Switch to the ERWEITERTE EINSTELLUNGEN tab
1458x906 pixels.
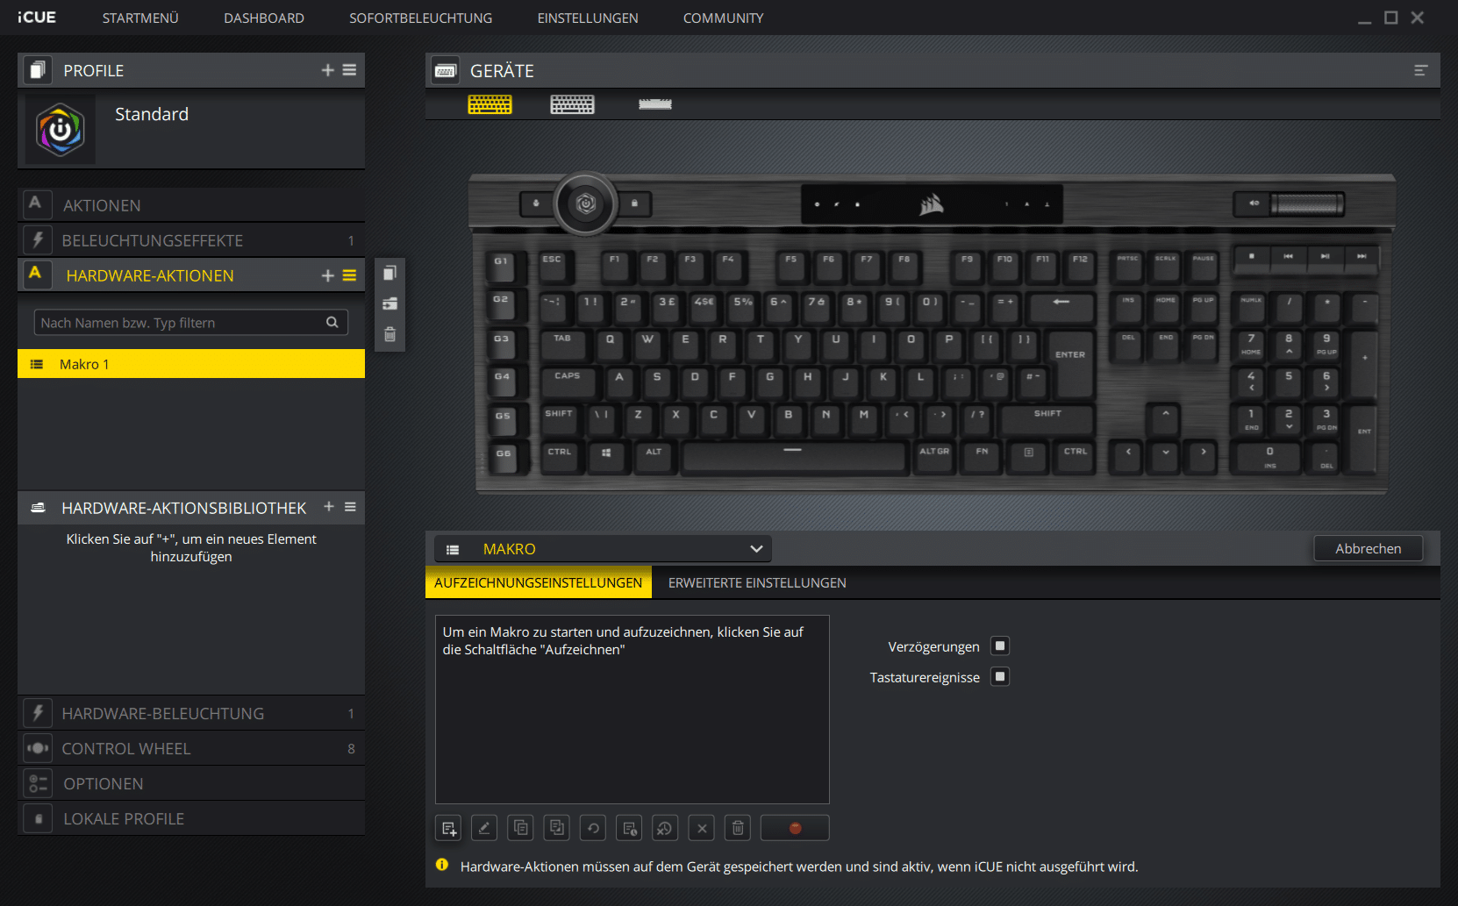(756, 583)
